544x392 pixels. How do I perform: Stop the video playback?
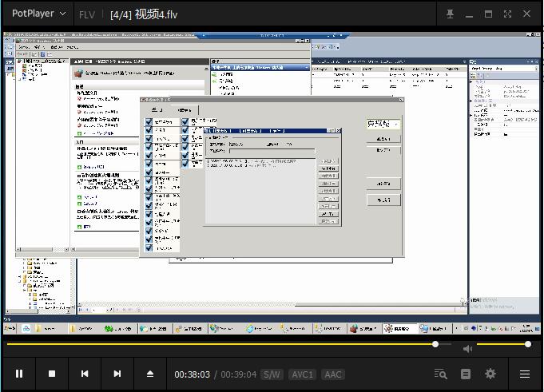point(52,374)
